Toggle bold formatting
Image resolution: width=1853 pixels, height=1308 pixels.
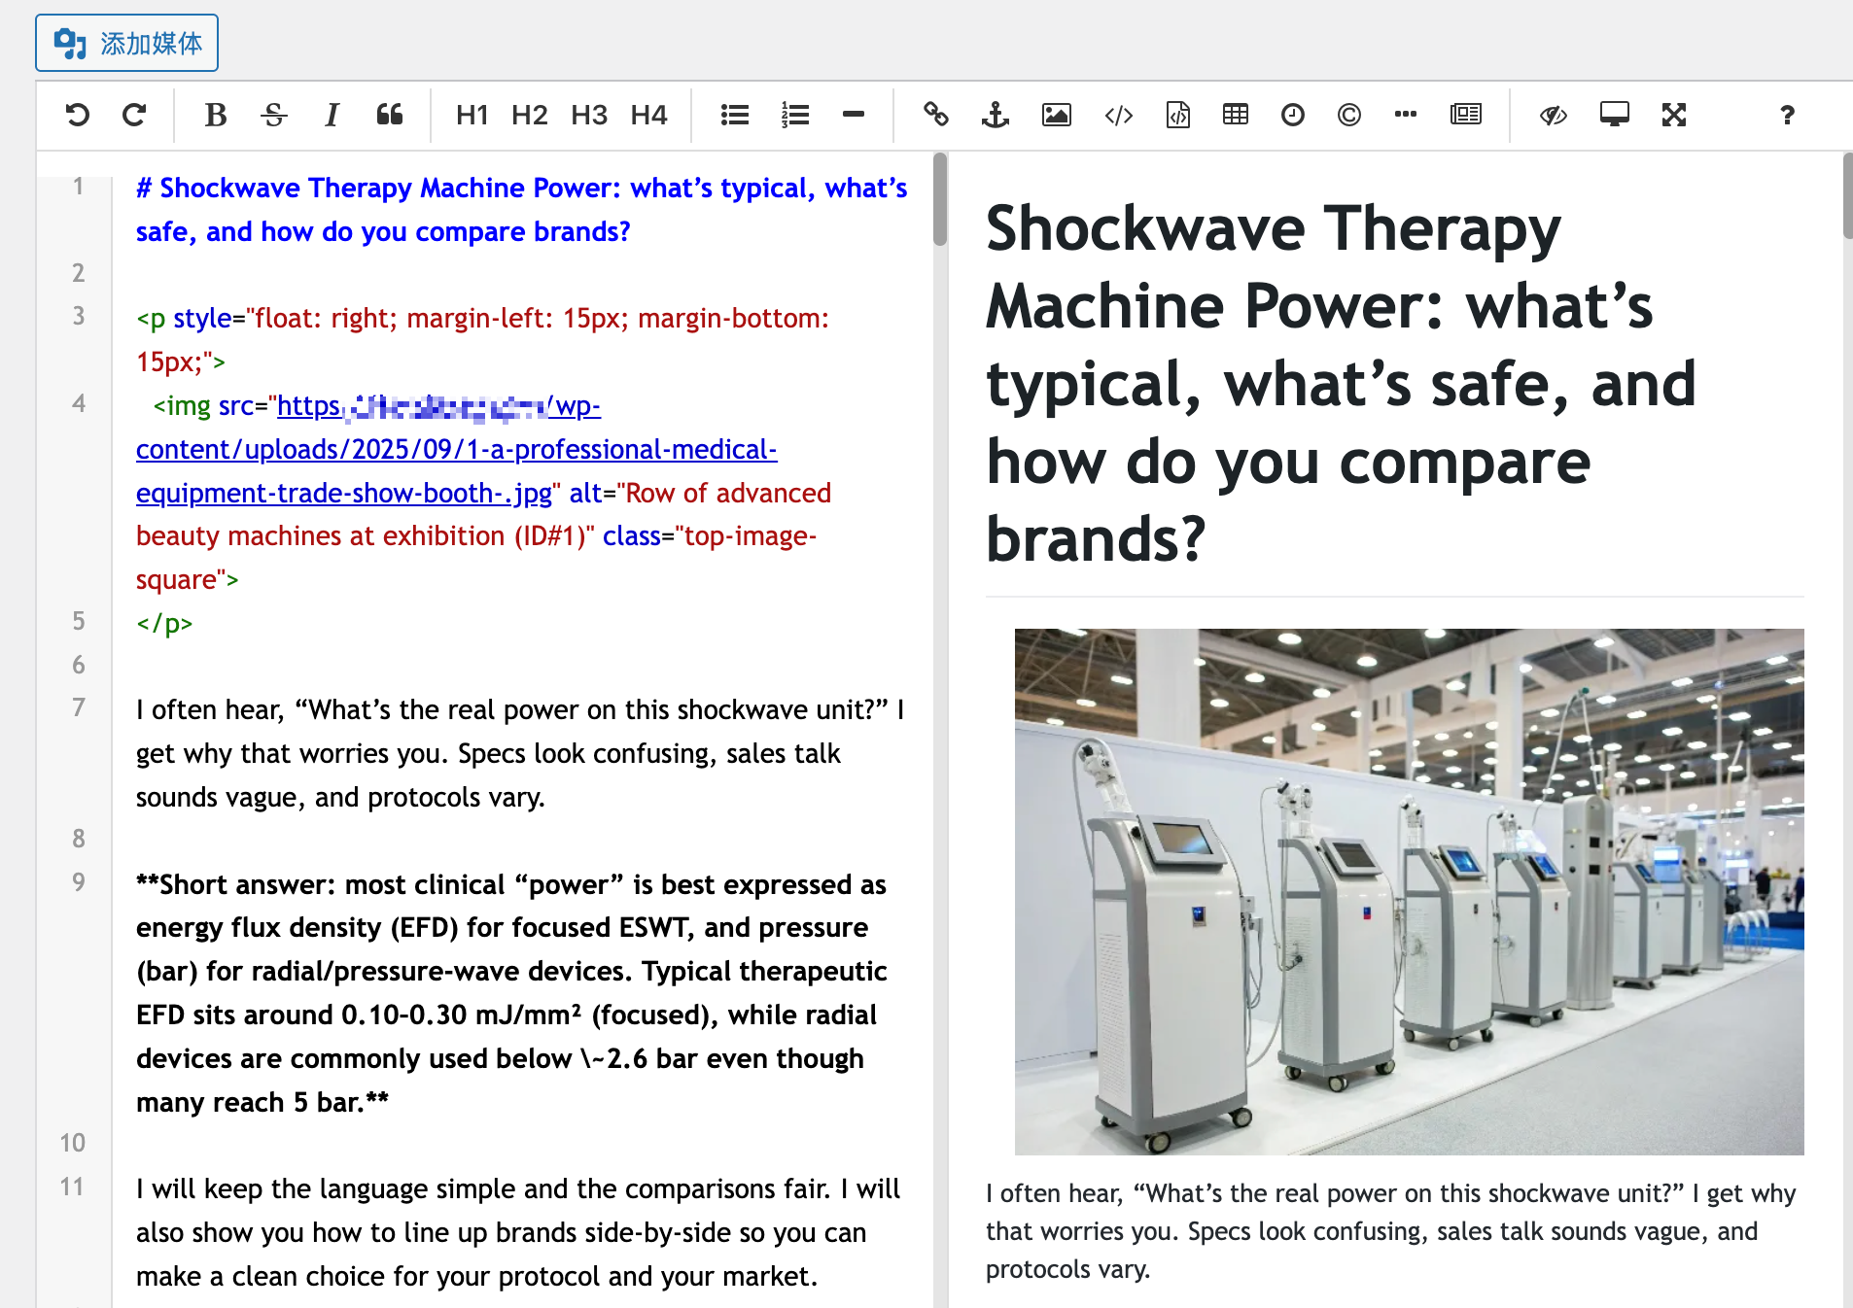coord(216,115)
